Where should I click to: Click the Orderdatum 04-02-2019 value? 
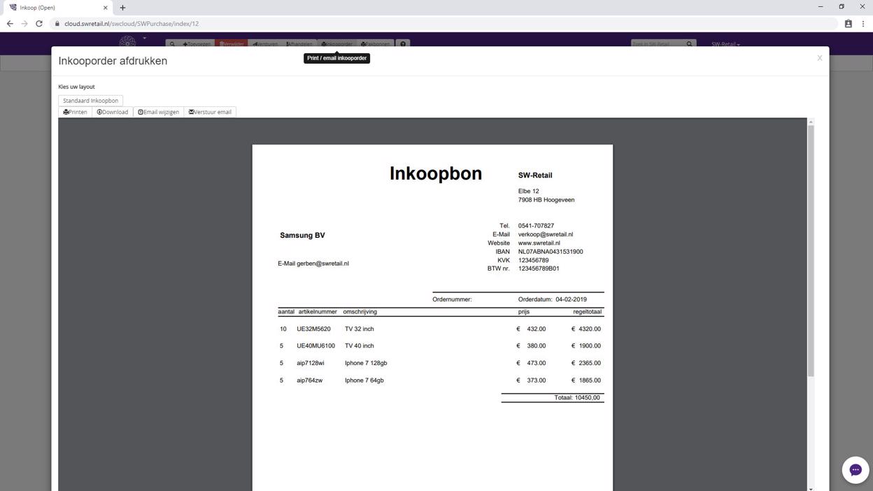coord(571,299)
